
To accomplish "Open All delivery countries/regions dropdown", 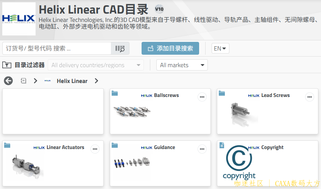I will click(96, 65).
